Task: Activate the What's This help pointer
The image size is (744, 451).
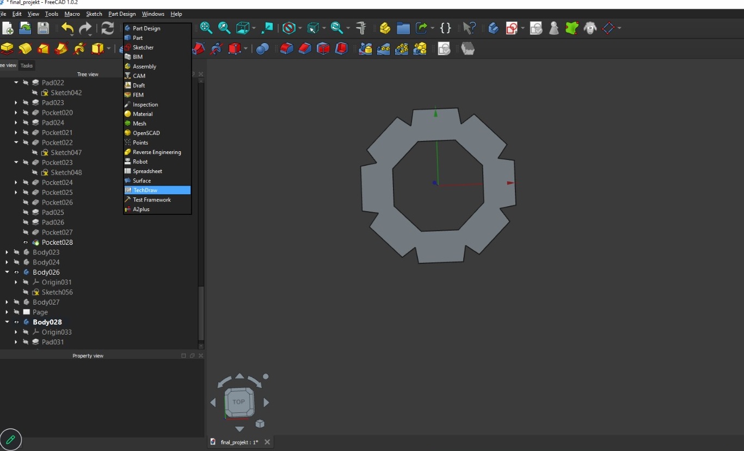Action: coord(469,28)
